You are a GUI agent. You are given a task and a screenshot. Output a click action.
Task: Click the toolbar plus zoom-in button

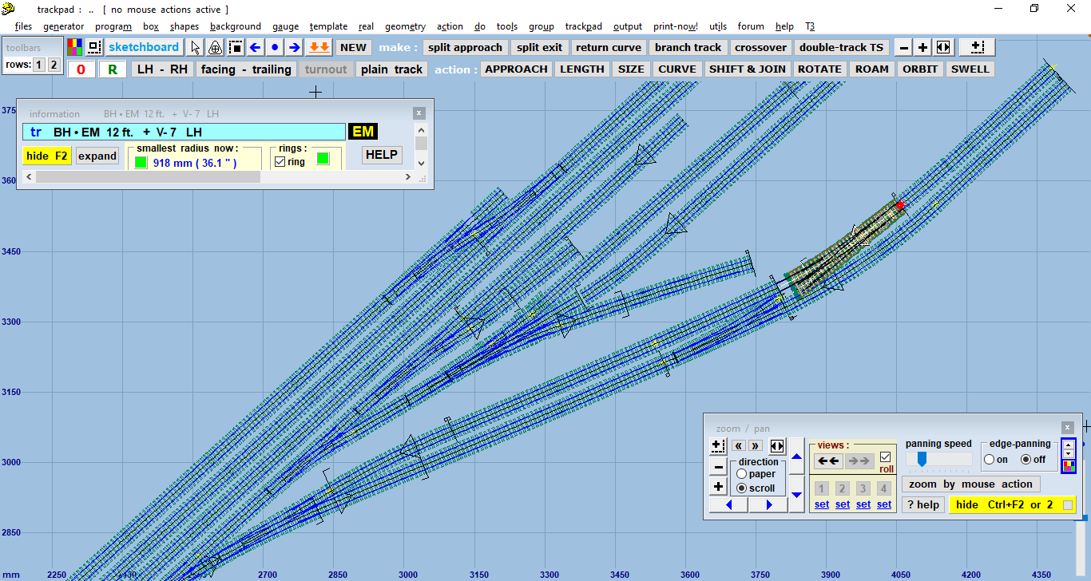tap(922, 47)
